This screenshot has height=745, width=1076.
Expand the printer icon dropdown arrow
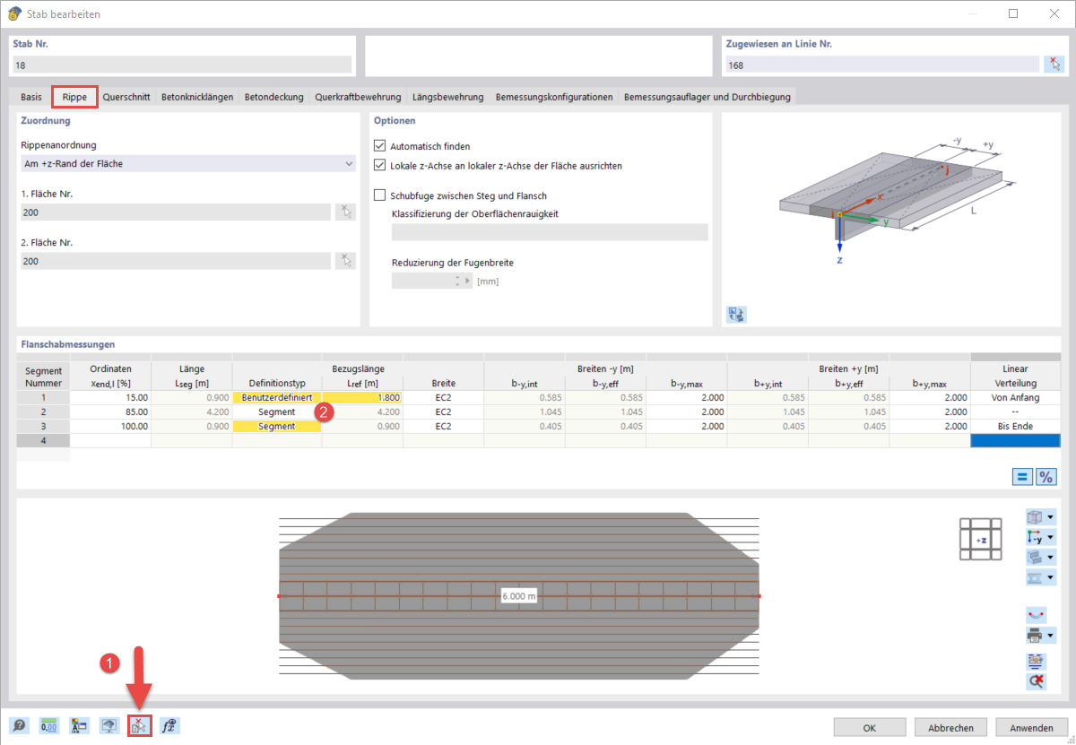[x=1049, y=635]
